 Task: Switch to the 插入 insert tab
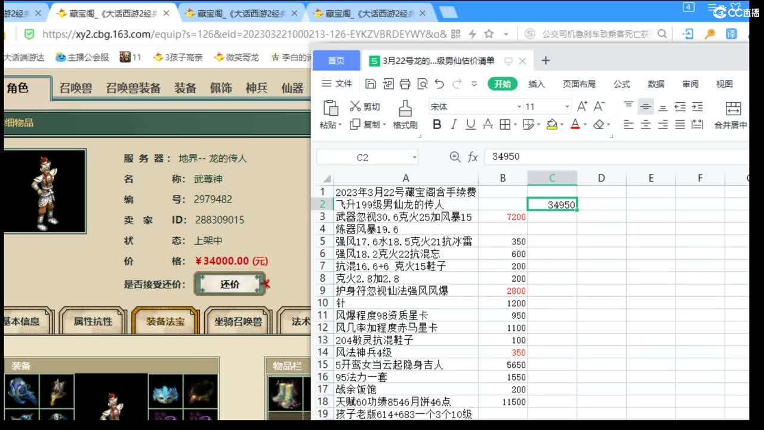[537, 84]
